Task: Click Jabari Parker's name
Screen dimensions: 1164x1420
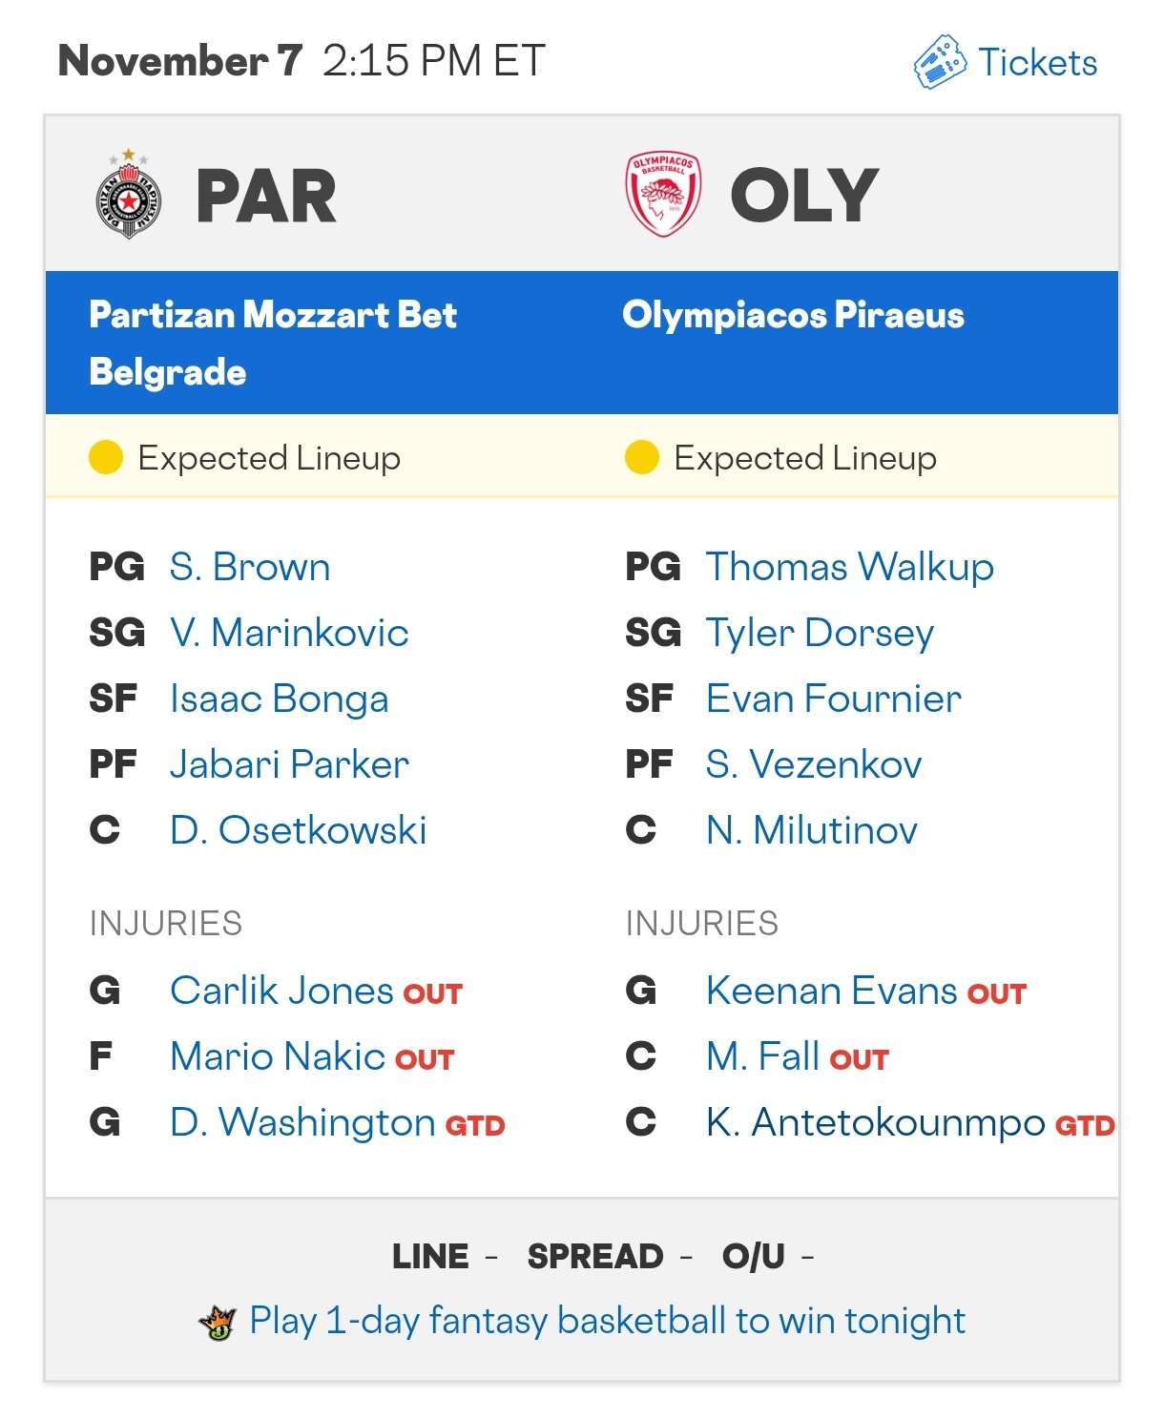Action: click(289, 764)
